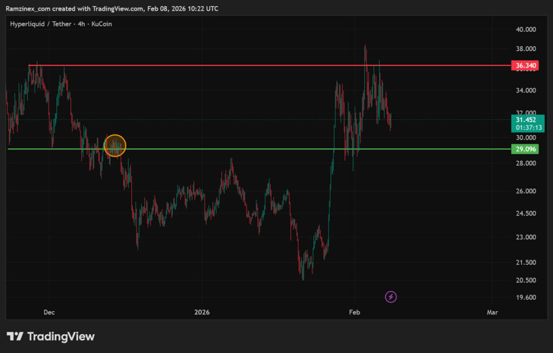Click the KuCoin exchange label
The width and height of the screenshot is (553, 353).
[102, 24]
